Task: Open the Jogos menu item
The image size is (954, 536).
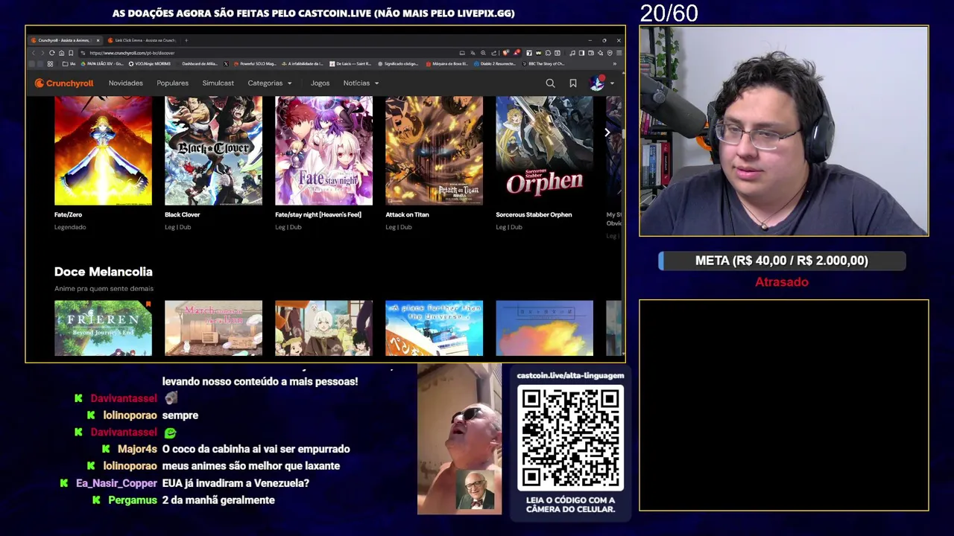Action: tap(320, 83)
